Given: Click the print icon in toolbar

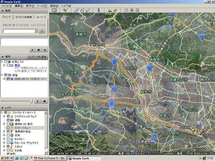Looking at the screenshot, I should click(132, 10).
